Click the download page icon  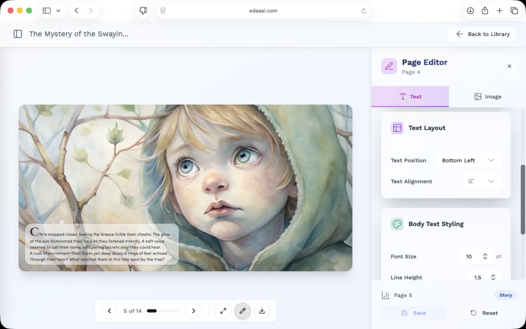coord(262,311)
